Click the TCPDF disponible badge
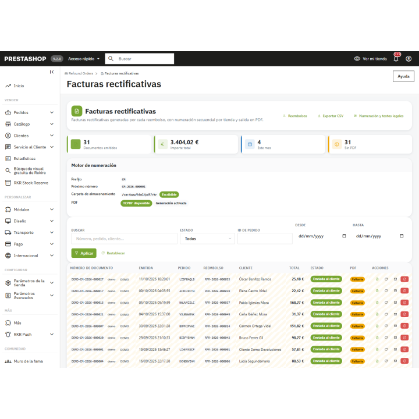The image size is (419, 419). [x=136, y=203]
